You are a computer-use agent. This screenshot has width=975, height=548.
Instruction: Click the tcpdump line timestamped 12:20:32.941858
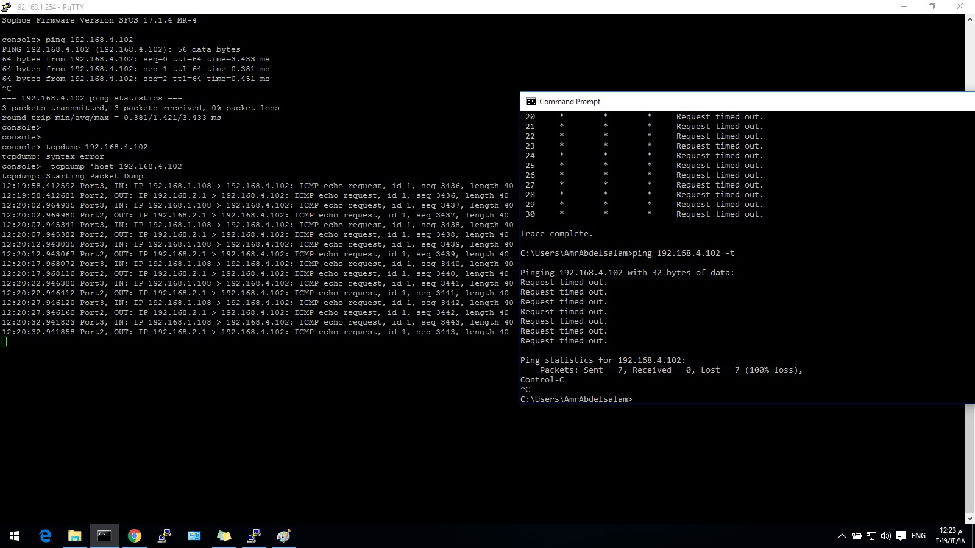click(255, 332)
